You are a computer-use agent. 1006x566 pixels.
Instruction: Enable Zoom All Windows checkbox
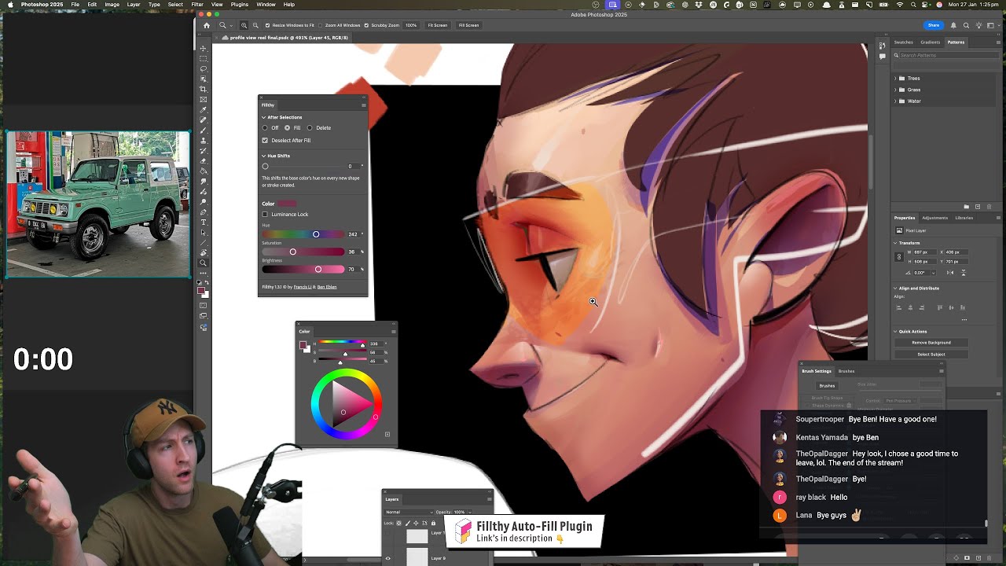coord(320,25)
